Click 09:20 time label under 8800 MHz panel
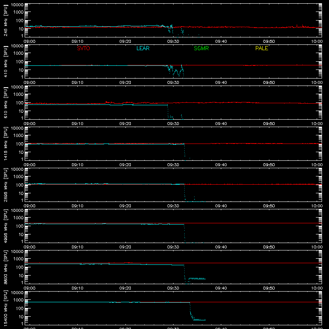Viewport: 329px width, 329px height. point(125,288)
